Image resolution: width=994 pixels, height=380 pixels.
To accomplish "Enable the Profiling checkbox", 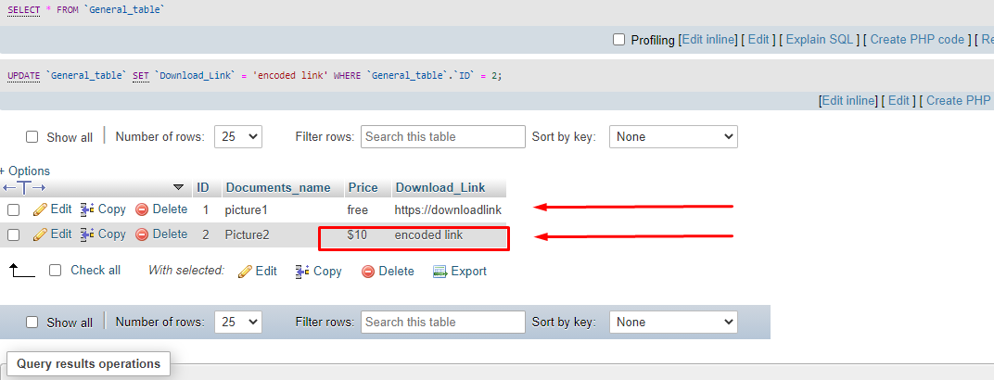I will tap(619, 40).
